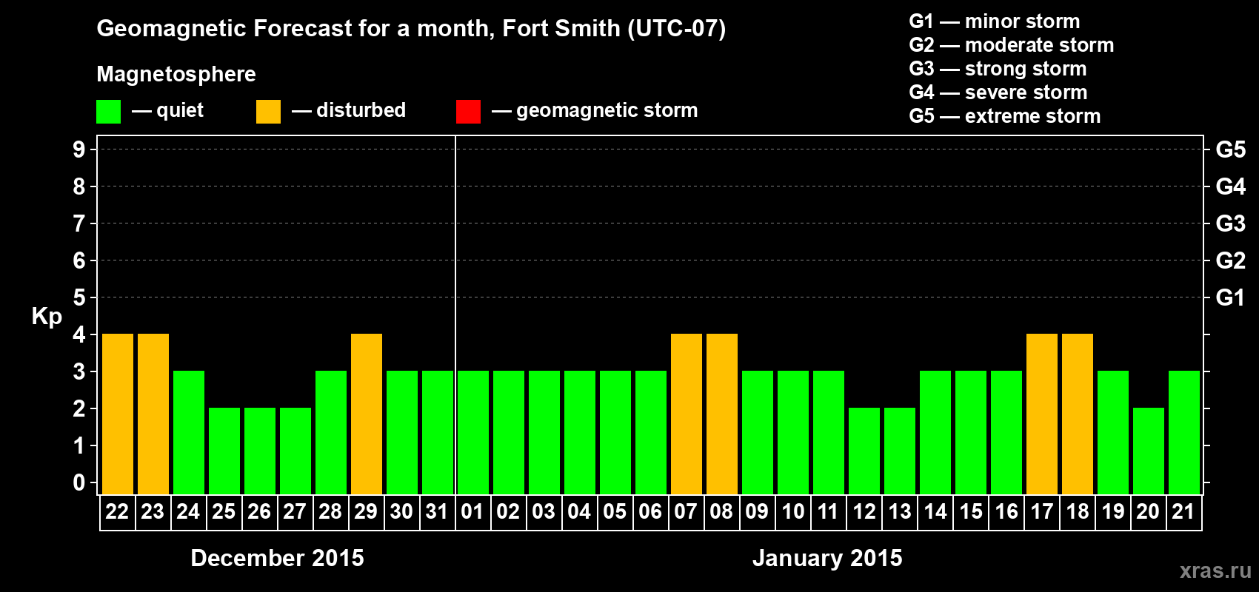Click date label 21
The width and height of the screenshot is (1259, 592).
[1183, 511]
